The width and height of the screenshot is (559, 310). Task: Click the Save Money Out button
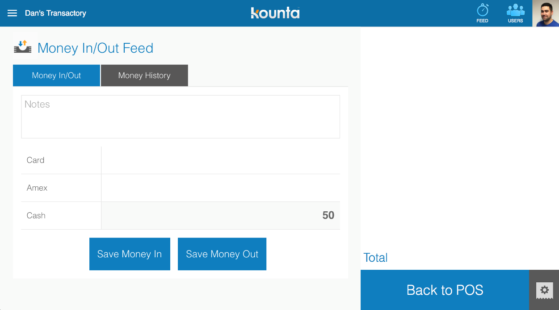tap(222, 254)
